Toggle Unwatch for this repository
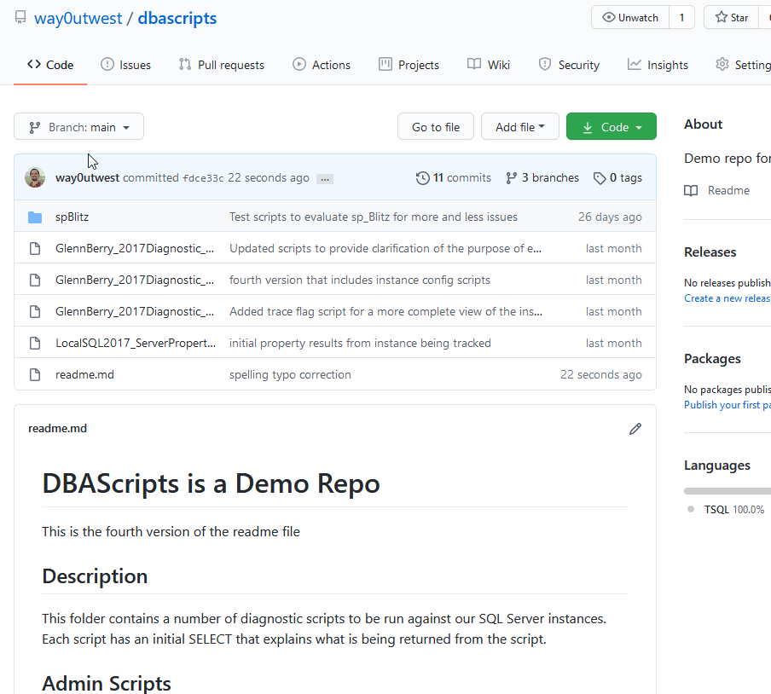The image size is (771, 694). 630,18
